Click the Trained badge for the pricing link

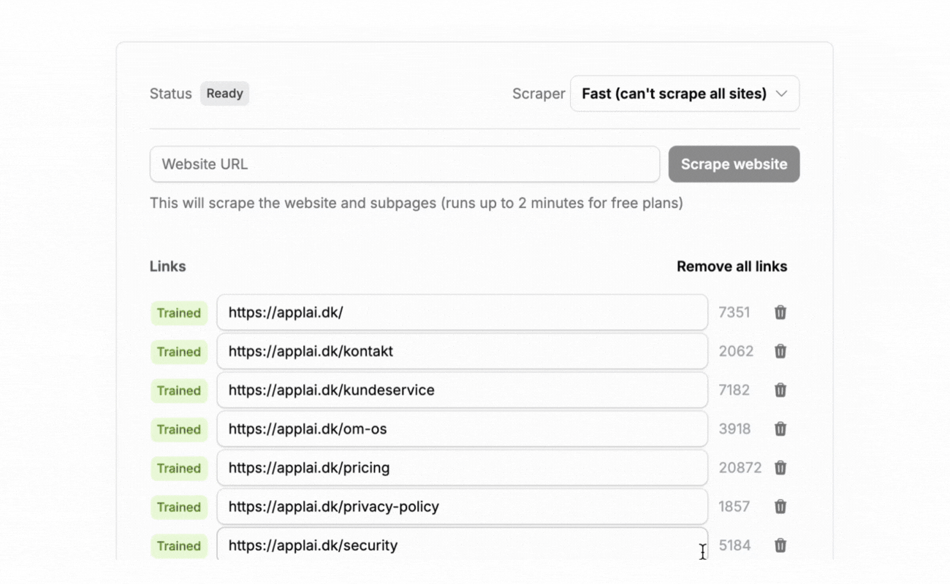[x=179, y=468]
